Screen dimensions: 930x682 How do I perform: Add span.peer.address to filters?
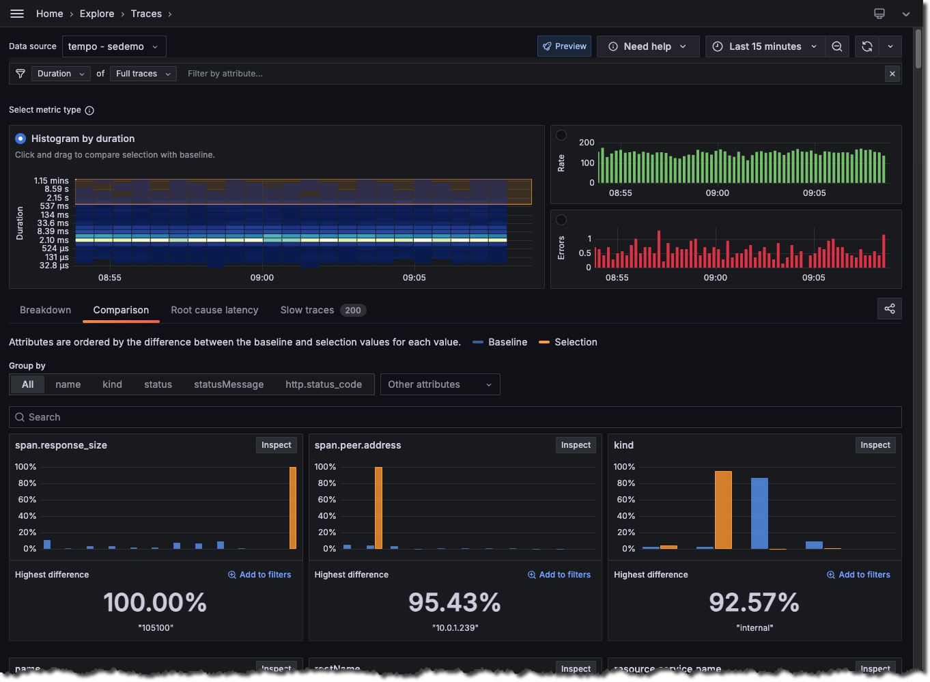(559, 574)
